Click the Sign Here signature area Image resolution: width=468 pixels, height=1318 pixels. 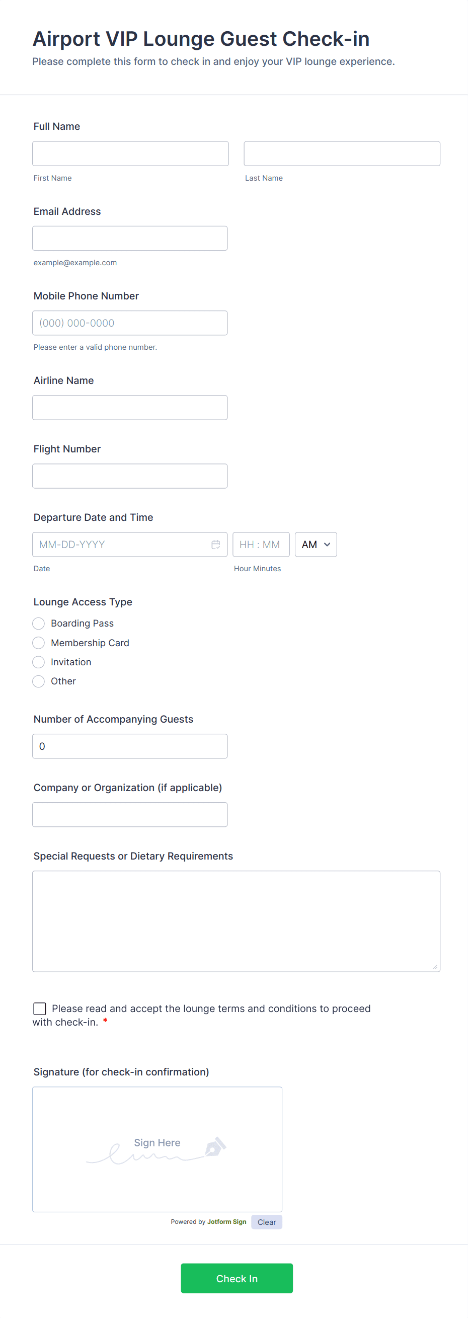point(157,1149)
